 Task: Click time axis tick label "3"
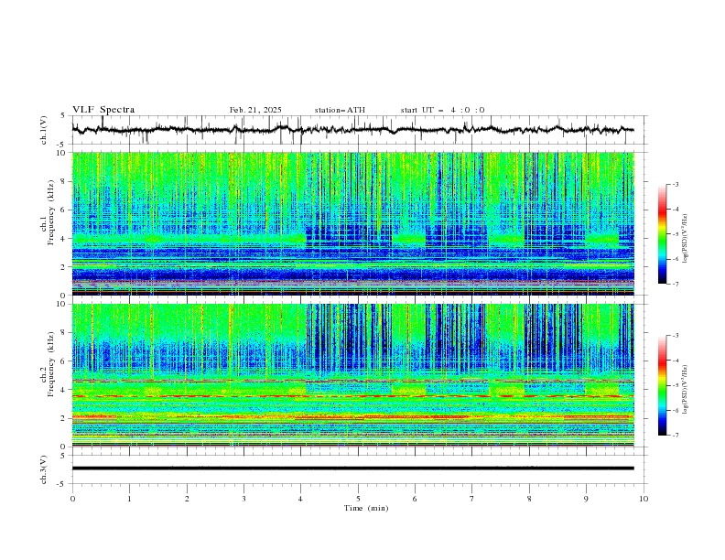[x=243, y=499]
